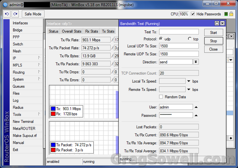Click the blue Tx rate legend swatch

pos(53,109)
